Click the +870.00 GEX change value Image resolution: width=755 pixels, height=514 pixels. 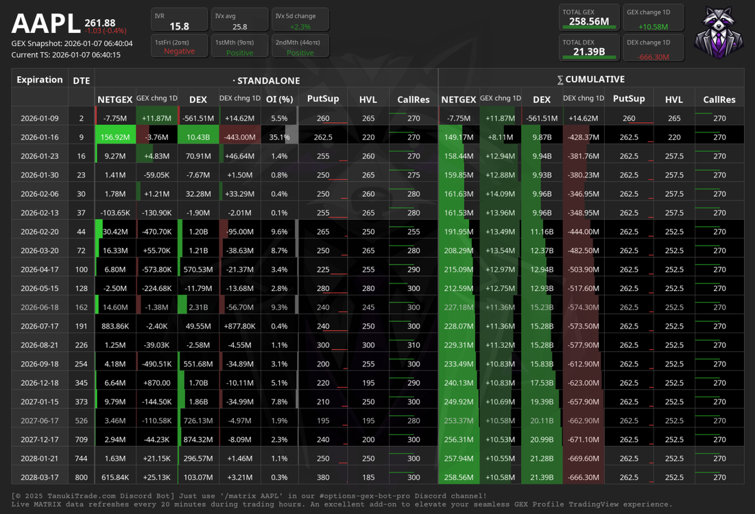tap(156, 382)
